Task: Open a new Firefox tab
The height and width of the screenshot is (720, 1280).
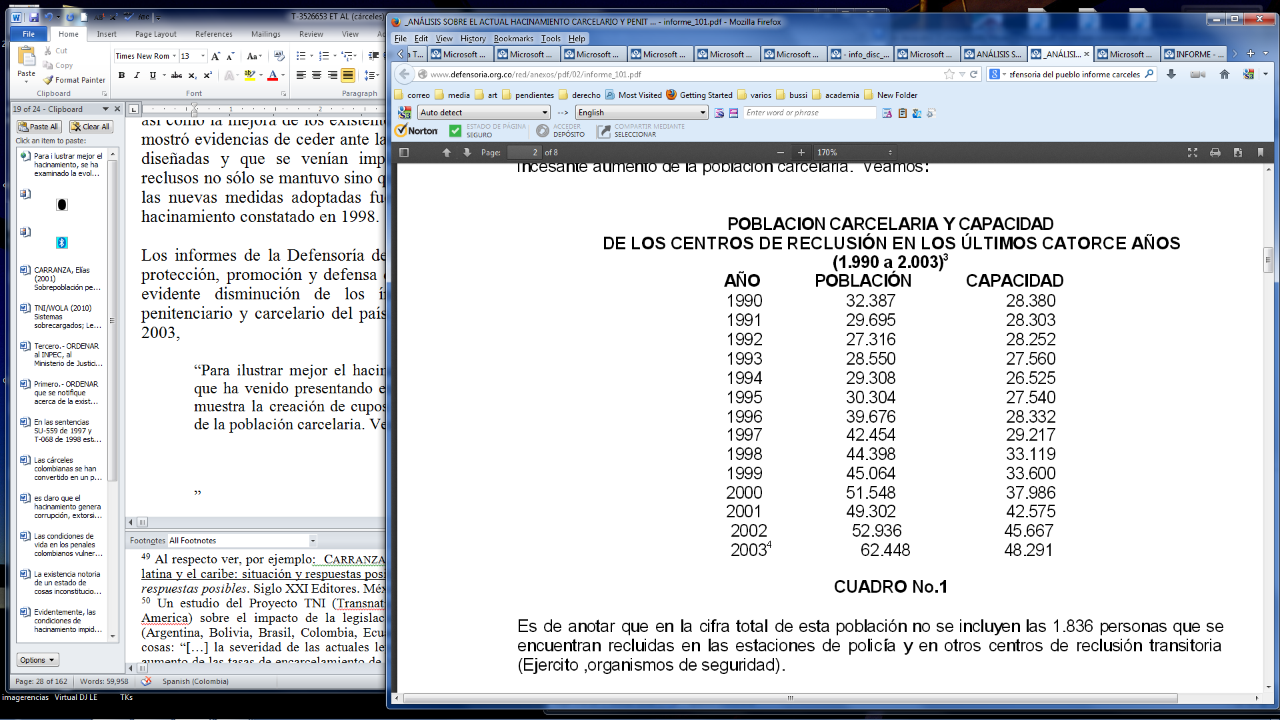Action: [1251, 54]
